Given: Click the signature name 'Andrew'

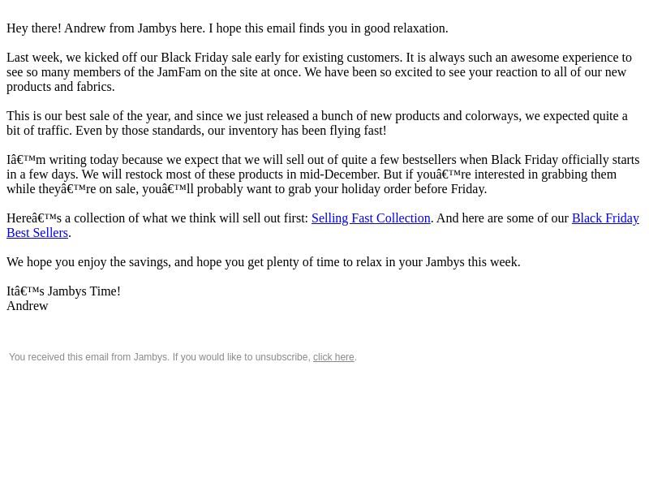Looking at the screenshot, I should [28, 306].
